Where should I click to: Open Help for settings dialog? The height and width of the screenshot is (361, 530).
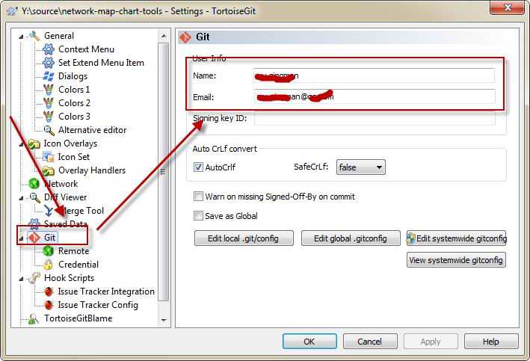coord(491,342)
